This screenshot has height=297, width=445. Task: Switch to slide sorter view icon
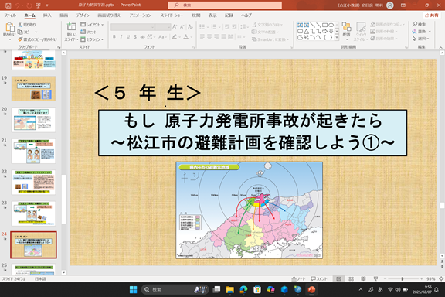point(351,279)
